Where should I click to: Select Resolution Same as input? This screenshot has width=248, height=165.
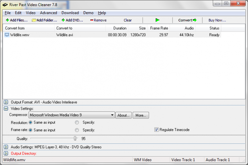point(30,122)
